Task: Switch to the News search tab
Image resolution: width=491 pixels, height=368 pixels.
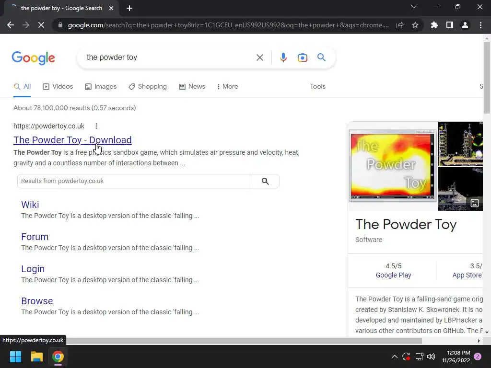Action: pos(192,87)
